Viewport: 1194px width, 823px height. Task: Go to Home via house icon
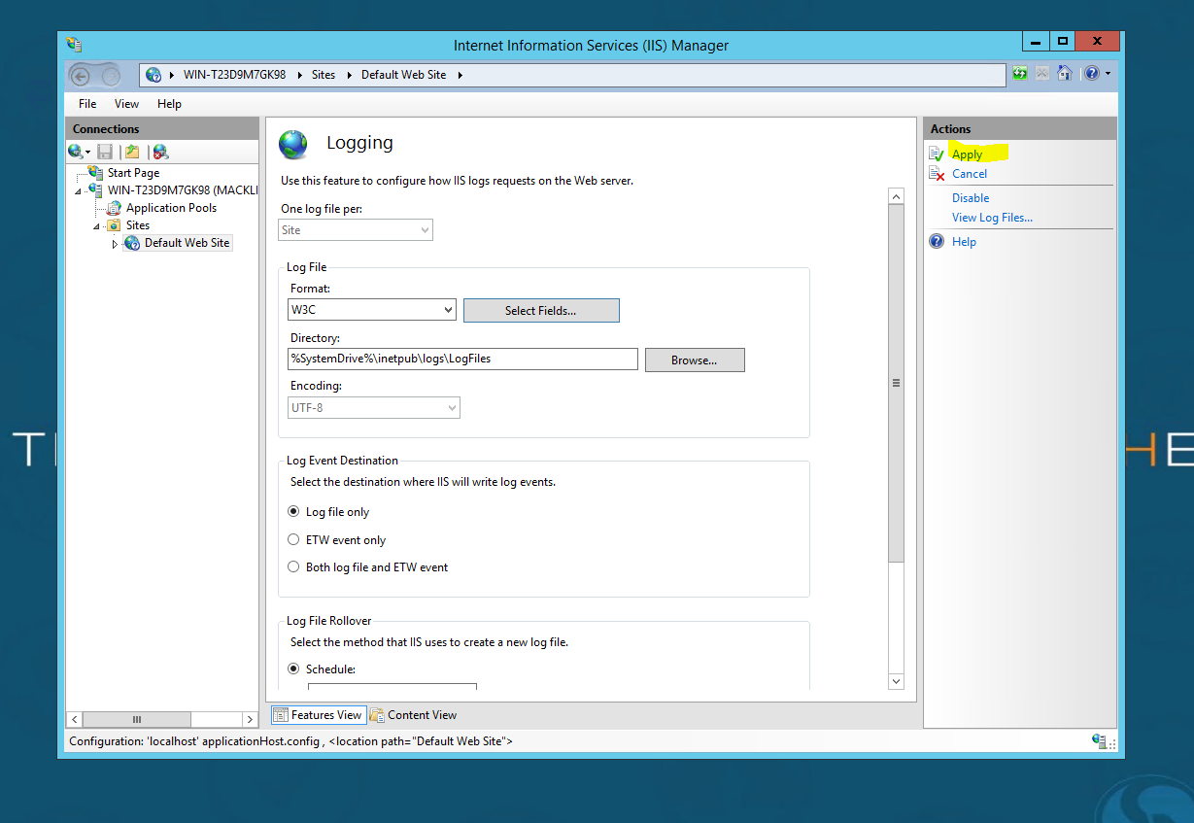(x=1065, y=73)
